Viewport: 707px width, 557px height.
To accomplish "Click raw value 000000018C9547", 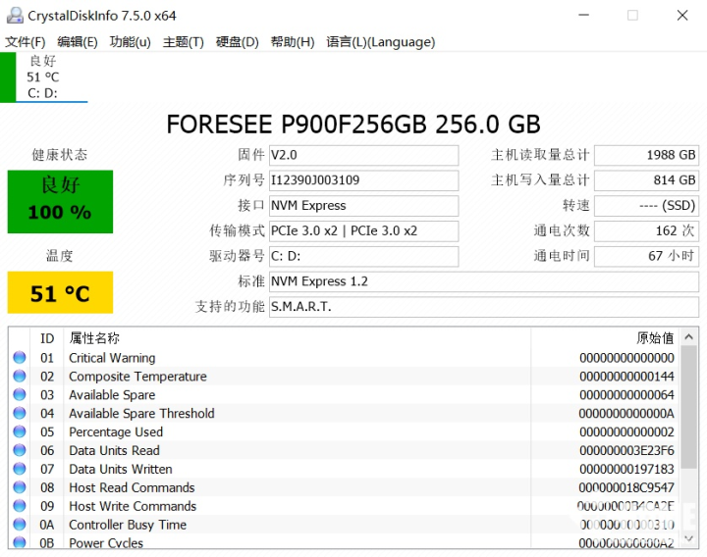I will [x=626, y=487].
